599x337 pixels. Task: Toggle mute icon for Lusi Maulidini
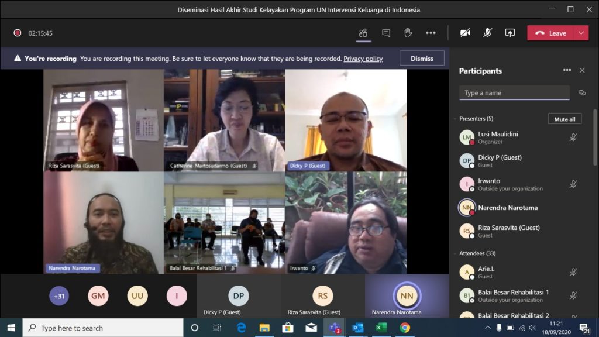[x=573, y=137]
